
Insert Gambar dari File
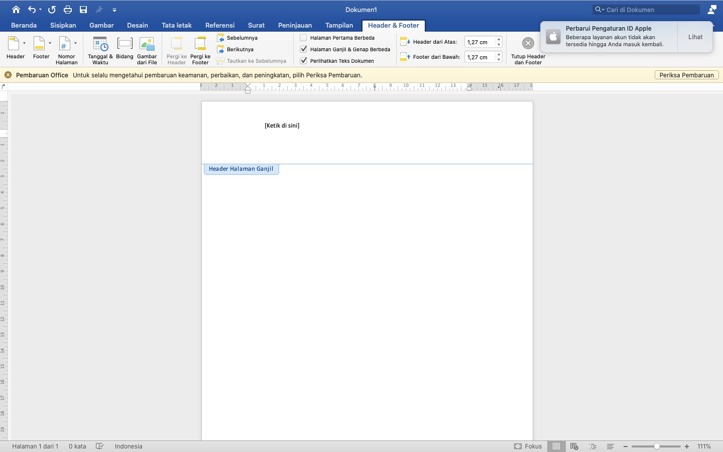[147, 50]
